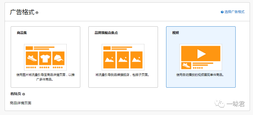Click the 品牌旗舰店焦点 card title

click(x=106, y=33)
